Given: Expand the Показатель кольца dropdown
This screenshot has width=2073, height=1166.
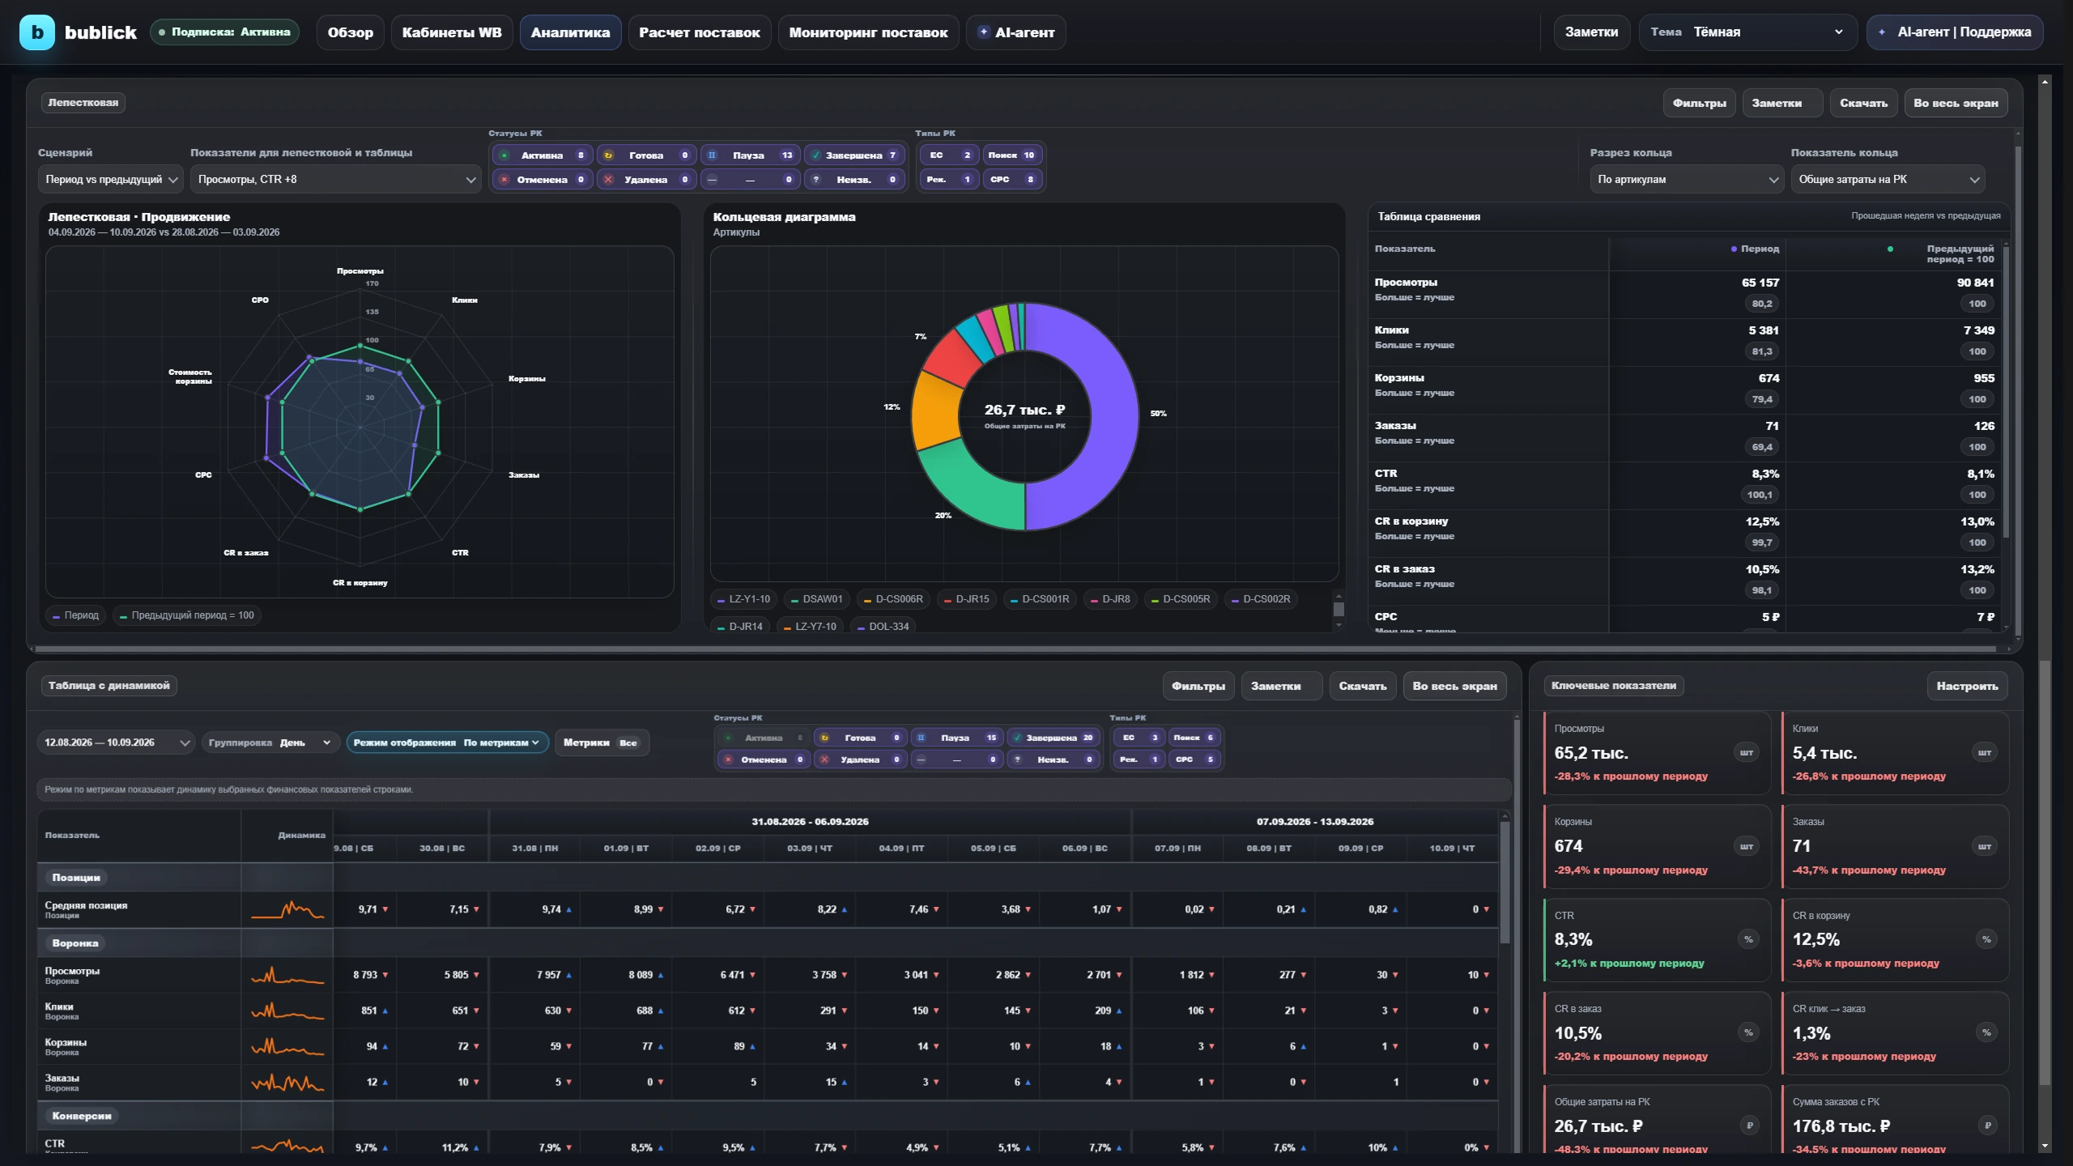Looking at the screenshot, I should [x=1888, y=180].
